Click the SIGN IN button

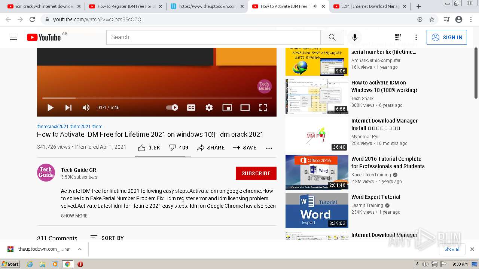coord(447,37)
